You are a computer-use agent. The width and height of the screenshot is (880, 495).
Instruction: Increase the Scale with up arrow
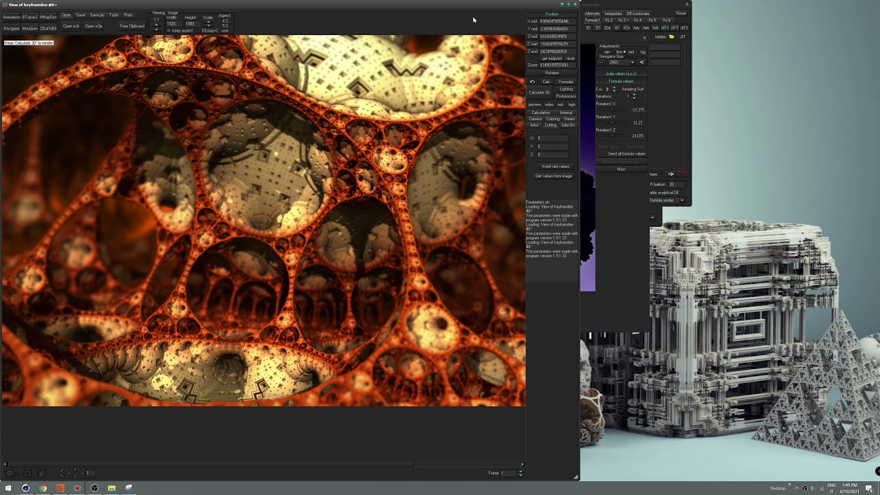pos(208,23)
